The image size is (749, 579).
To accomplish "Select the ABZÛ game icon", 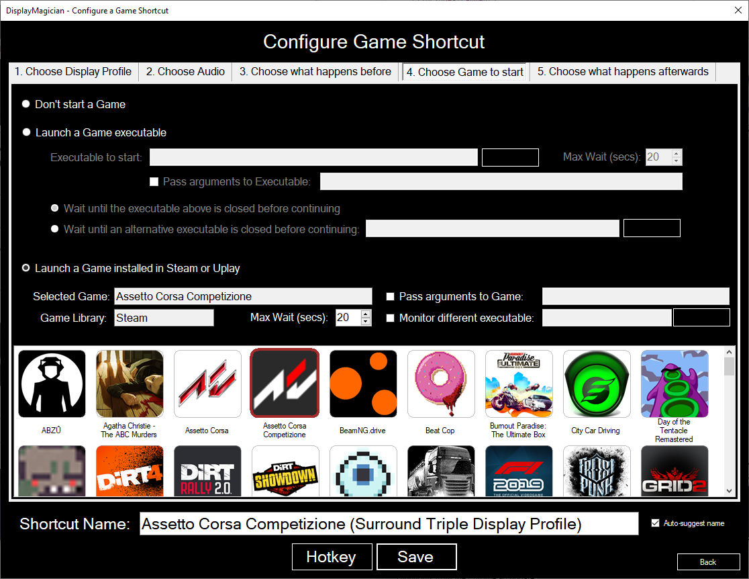I will pyautogui.click(x=52, y=384).
